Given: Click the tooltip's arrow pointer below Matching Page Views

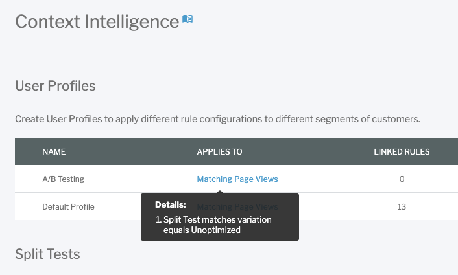Looking at the screenshot, I should [x=221, y=192].
